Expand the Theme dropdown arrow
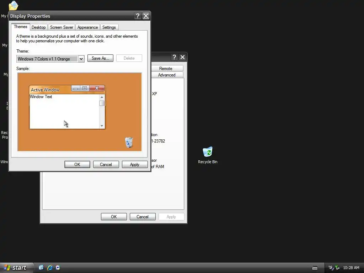Screen dimensions: 364x273 [x=81, y=59]
